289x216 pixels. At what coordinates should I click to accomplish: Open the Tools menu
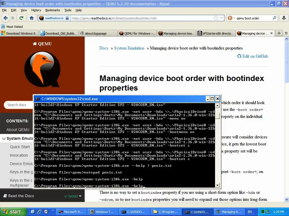pyautogui.click(x=68, y=10)
